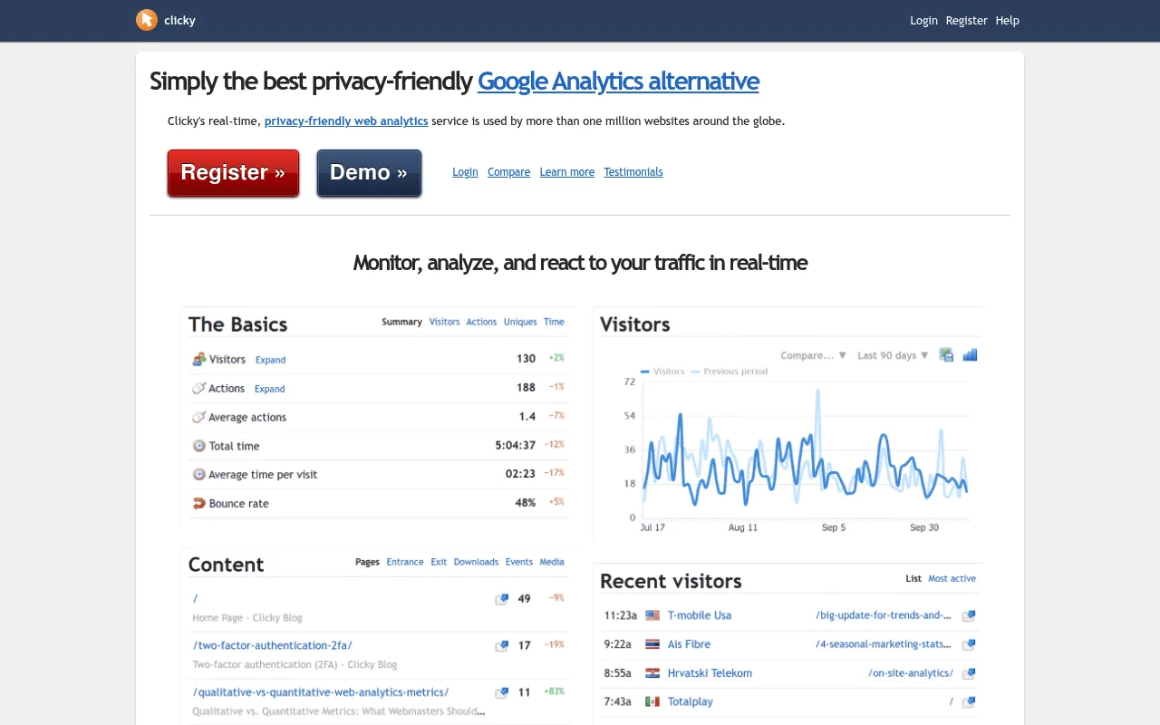Click the orange Clicky logo icon
1160x725 pixels.
(x=147, y=20)
